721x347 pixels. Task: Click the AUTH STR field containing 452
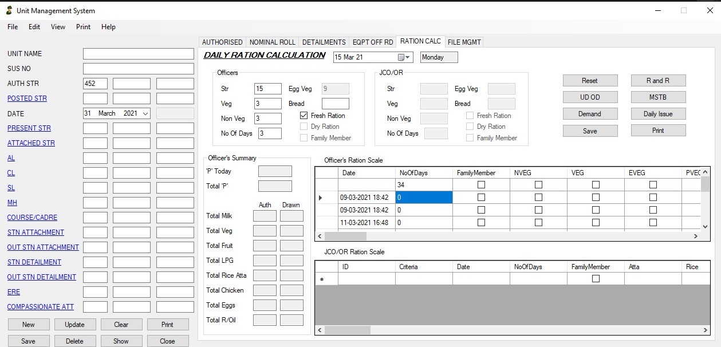pos(95,84)
